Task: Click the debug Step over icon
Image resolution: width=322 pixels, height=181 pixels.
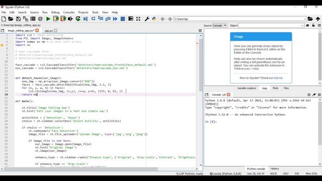Action: click(93, 19)
